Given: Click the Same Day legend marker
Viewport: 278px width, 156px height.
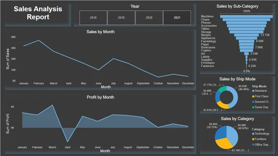Looking at the screenshot, I should pos(253,107).
